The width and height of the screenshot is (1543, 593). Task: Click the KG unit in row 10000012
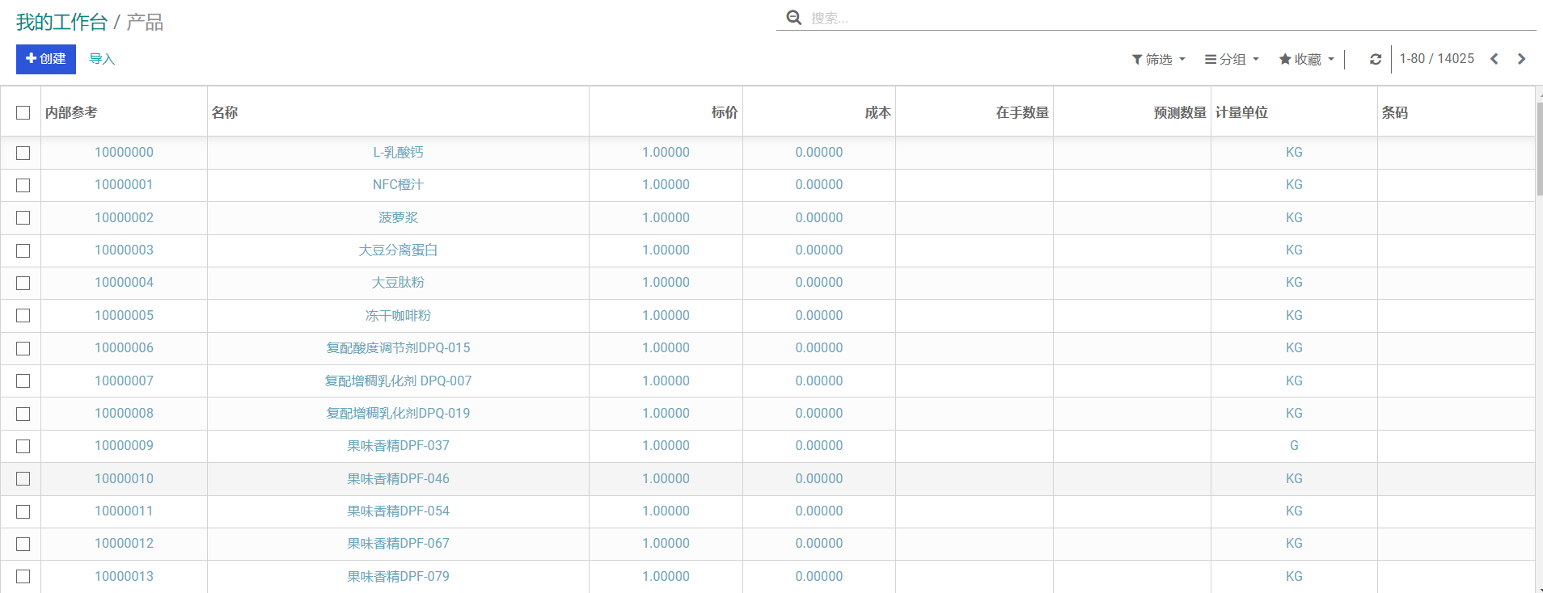[1294, 543]
